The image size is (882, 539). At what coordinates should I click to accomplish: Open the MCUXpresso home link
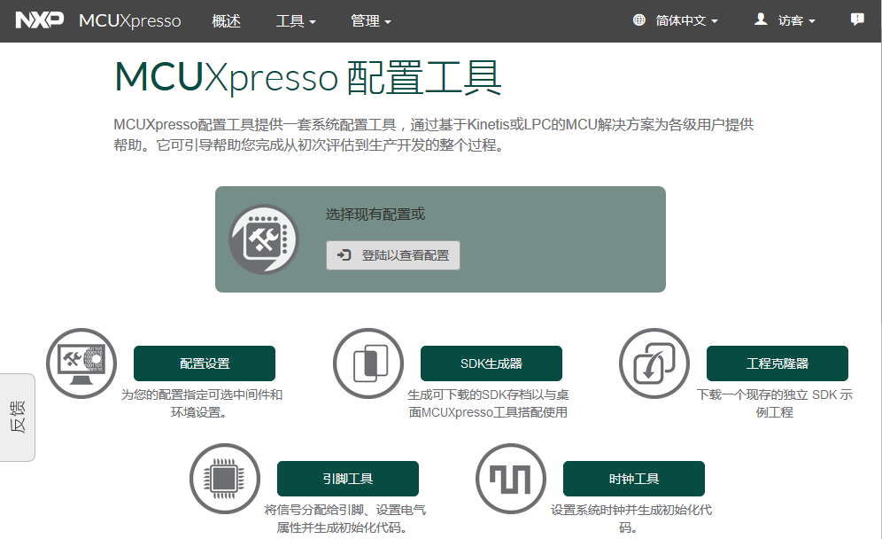(130, 21)
